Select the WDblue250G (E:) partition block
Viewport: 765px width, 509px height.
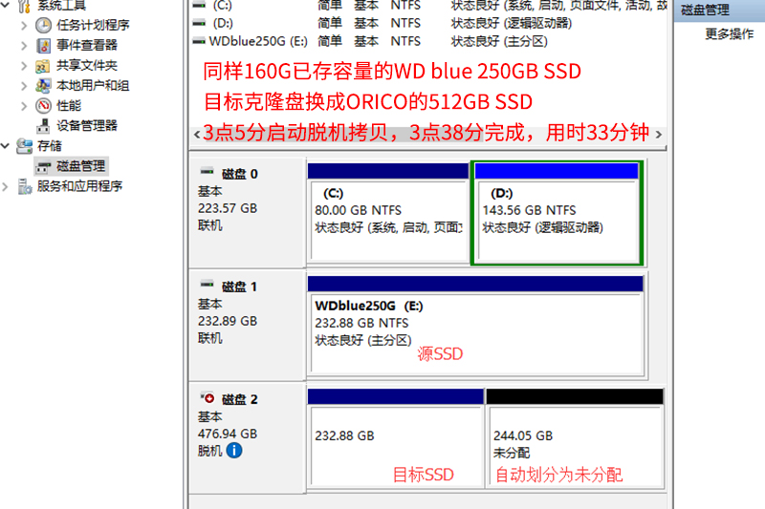[x=475, y=327]
